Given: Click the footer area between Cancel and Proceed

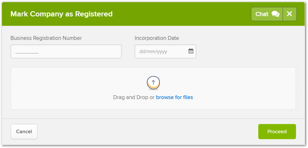Looking at the screenshot, I should [x=148, y=132].
